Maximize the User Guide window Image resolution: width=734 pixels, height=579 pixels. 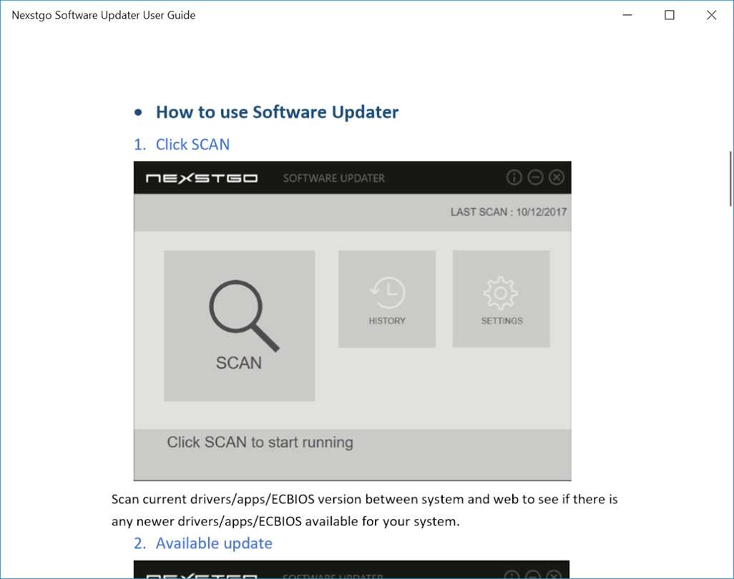click(670, 15)
